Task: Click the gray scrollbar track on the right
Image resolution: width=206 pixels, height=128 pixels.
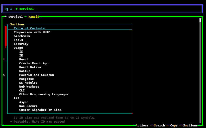Action: 200,73
